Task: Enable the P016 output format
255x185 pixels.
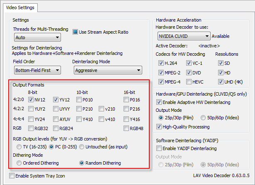Action: pyautogui.click(x=126, y=100)
